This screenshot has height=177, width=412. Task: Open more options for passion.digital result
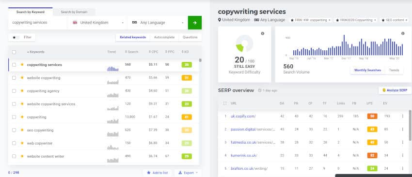(402, 129)
